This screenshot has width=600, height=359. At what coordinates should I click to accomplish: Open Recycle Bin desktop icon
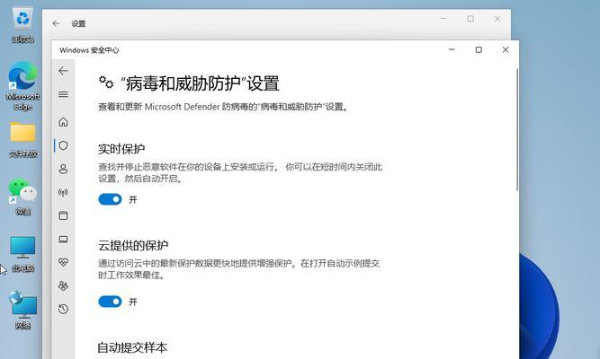coord(23,25)
